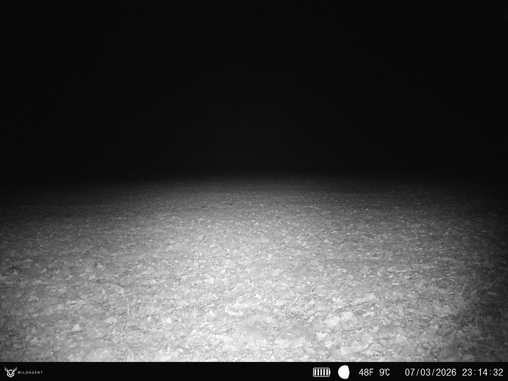Image resolution: width=508 pixels, height=381 pixels.
Task: Click the WildAgent deer antler logo
Action: coord(11,372)
